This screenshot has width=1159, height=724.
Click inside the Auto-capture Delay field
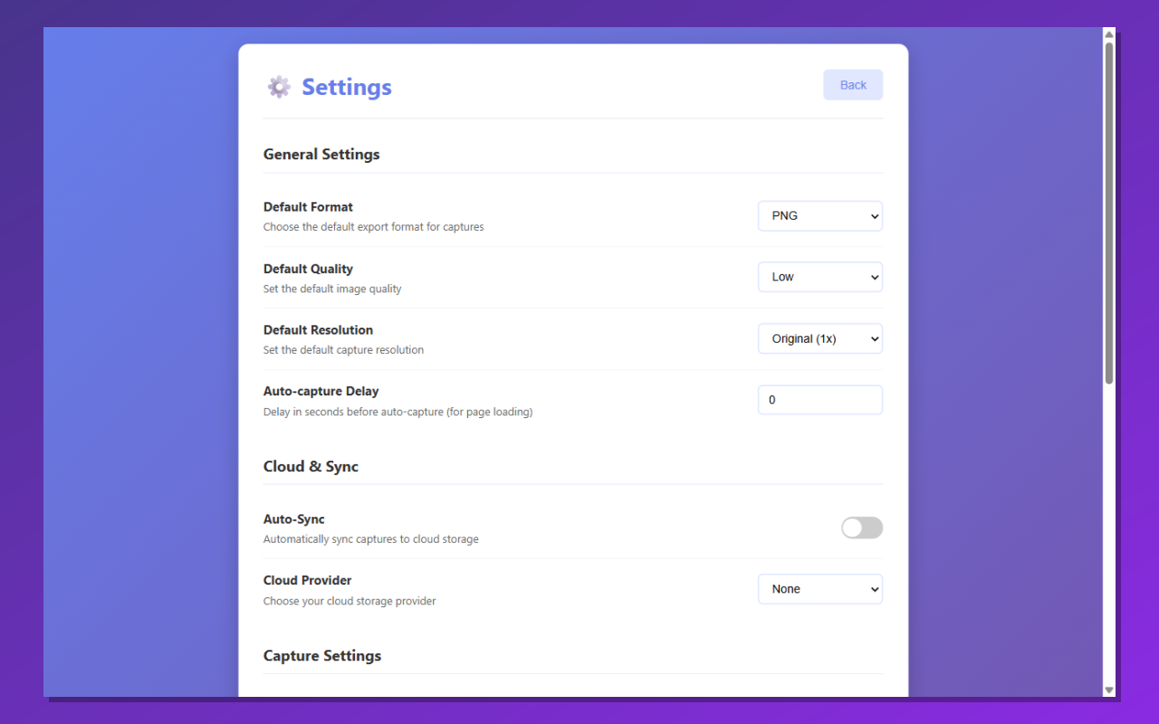[819, 399]
